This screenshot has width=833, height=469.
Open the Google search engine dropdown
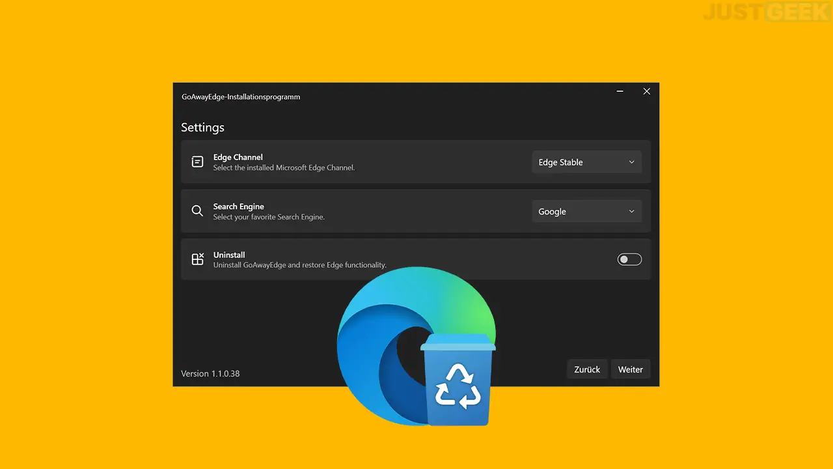pyautogui.click(x=587, y=212)
